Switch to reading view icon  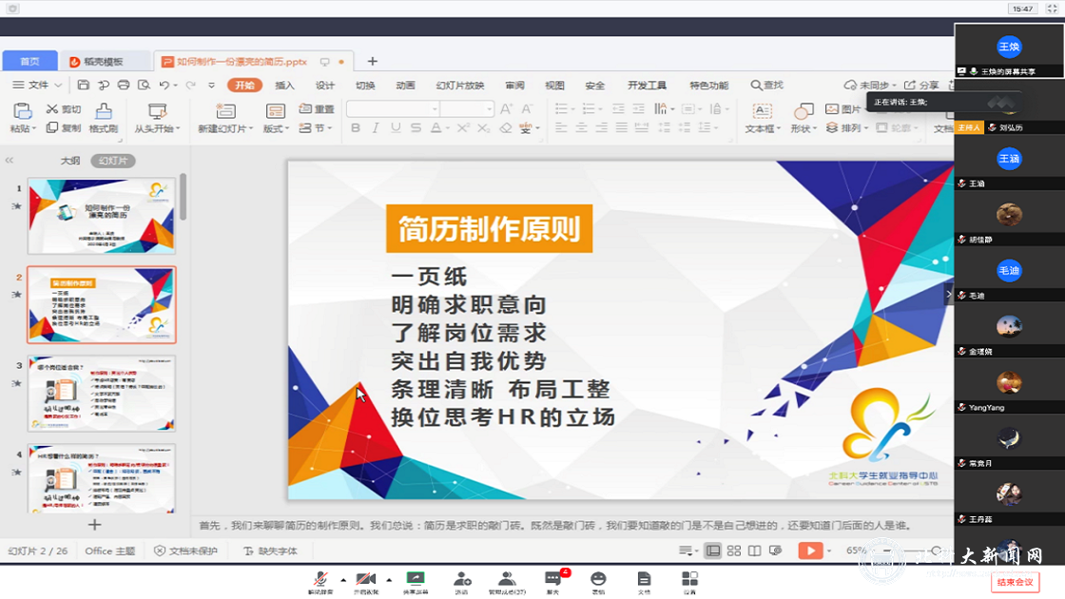click(755, 551)
